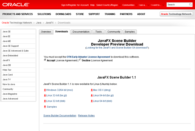195x131 pixels.
Task: Open Java DB in sidebar
Action: 18,65
